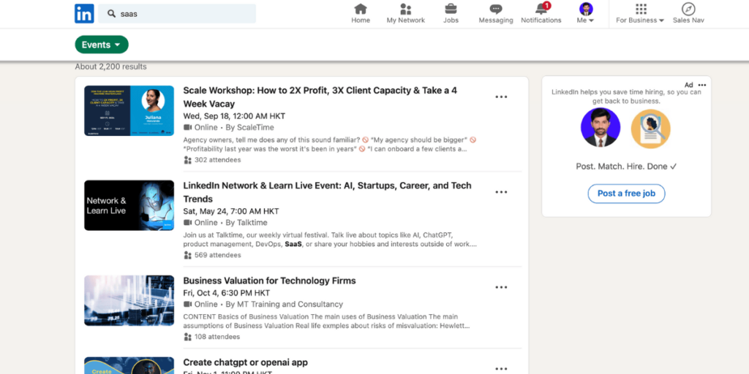Open options for Create chatgpt event
Screen dimensions: 749x374
(x=501, y=369)
